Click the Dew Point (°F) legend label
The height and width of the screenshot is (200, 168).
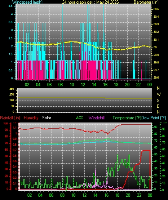coord(154,118)
